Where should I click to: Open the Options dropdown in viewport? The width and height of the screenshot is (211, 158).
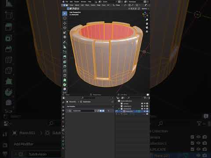click(x=145, y=9)
